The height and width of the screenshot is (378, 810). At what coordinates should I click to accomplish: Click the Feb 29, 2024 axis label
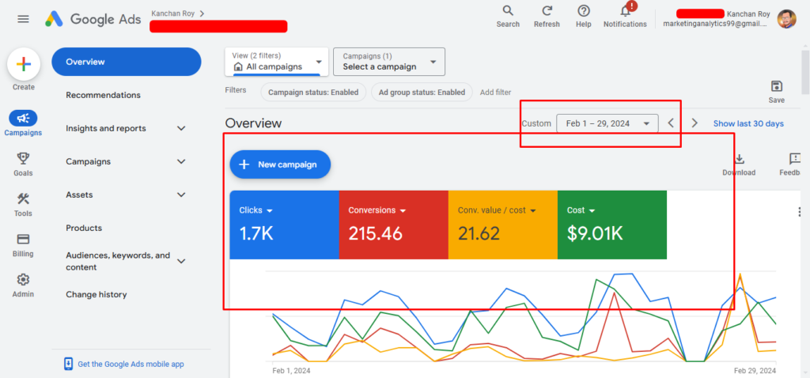pos(755,370)
